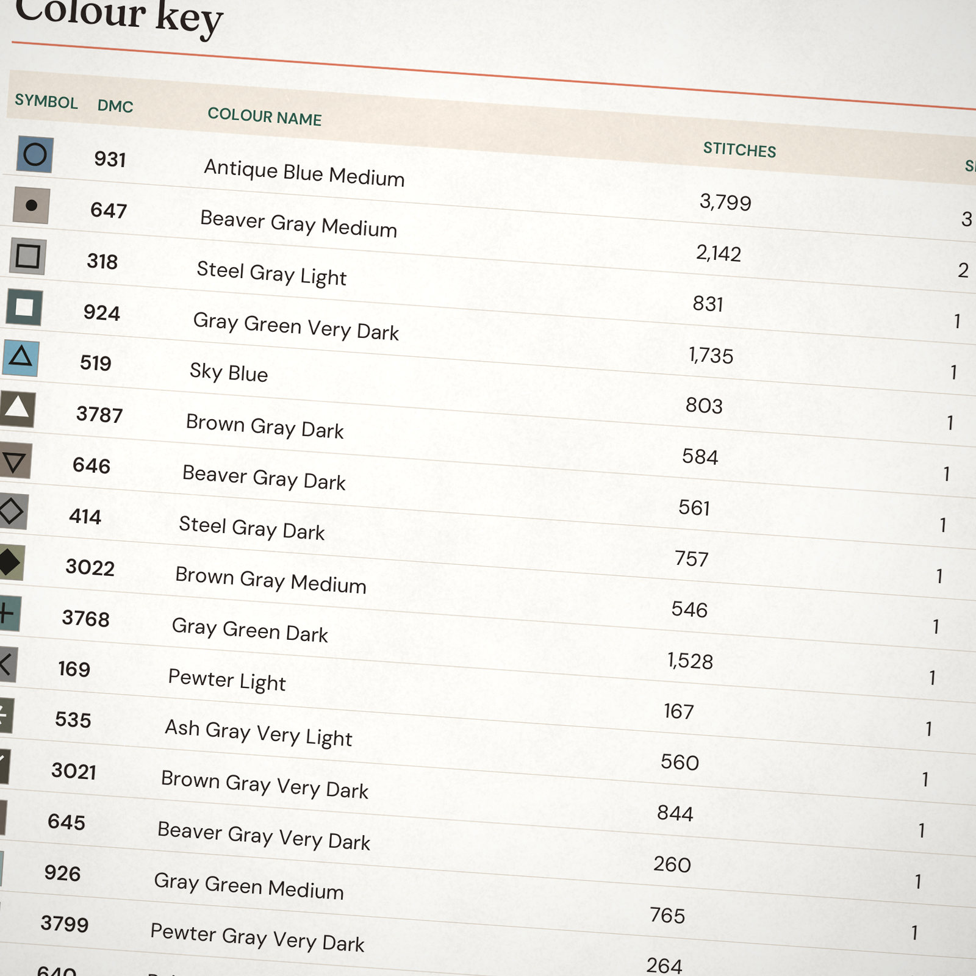Select the 'Brown Gray Dark' colour name
The height and width of the screenshot is (976, 976).
(265, 426)
